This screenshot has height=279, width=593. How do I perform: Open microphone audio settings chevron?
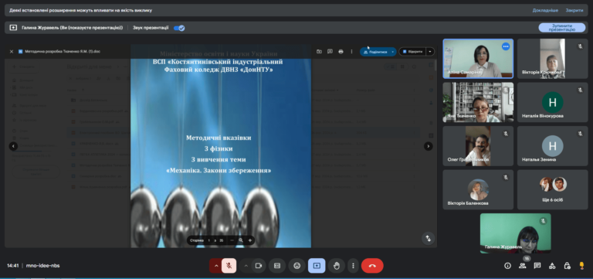[216, 266]
